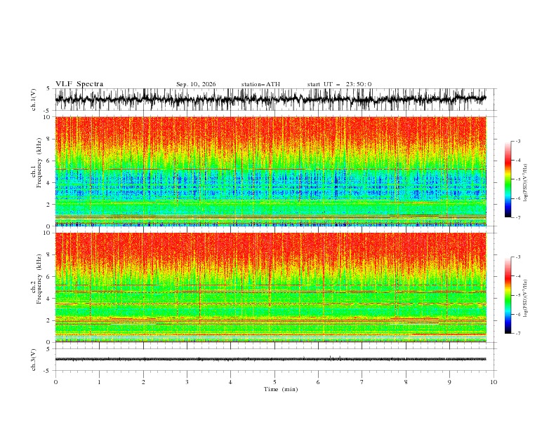Click the VLF Spectra title text
The width and height of the screenshot is (556, 429).
coord(79,84)
